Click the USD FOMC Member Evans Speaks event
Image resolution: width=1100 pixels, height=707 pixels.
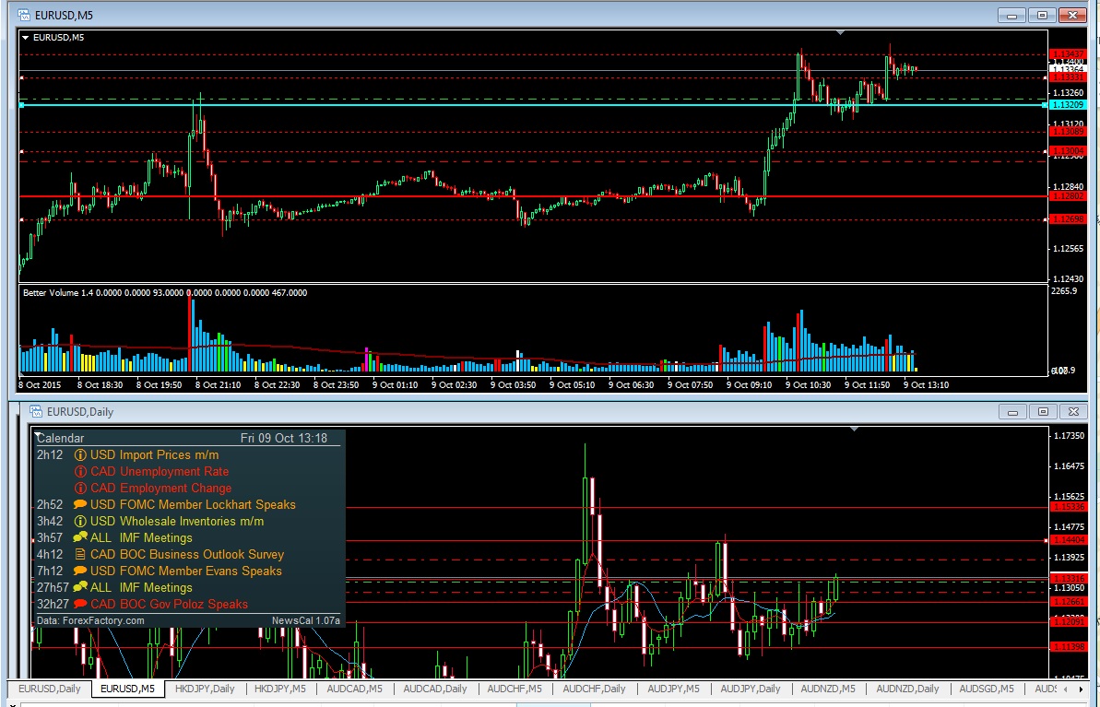pos(186,571)
